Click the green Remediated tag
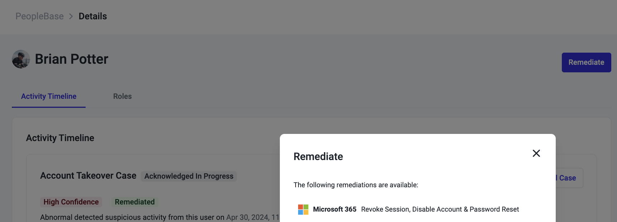Screen dimensions: 617x222 [135, 202]
